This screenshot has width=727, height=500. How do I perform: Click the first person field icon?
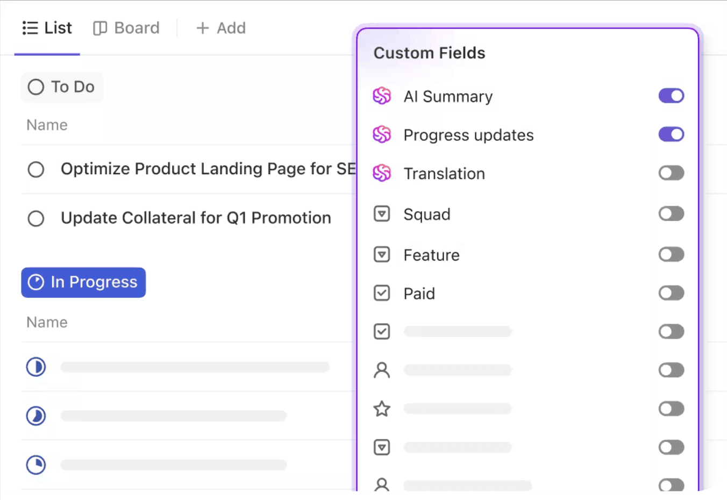[x=382, y=370]
